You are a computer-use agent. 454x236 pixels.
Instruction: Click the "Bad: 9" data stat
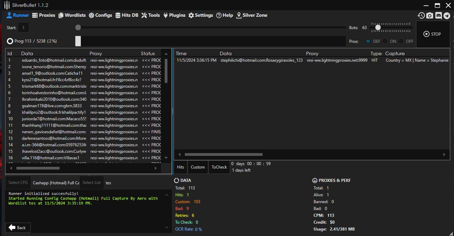pos(182,209)
